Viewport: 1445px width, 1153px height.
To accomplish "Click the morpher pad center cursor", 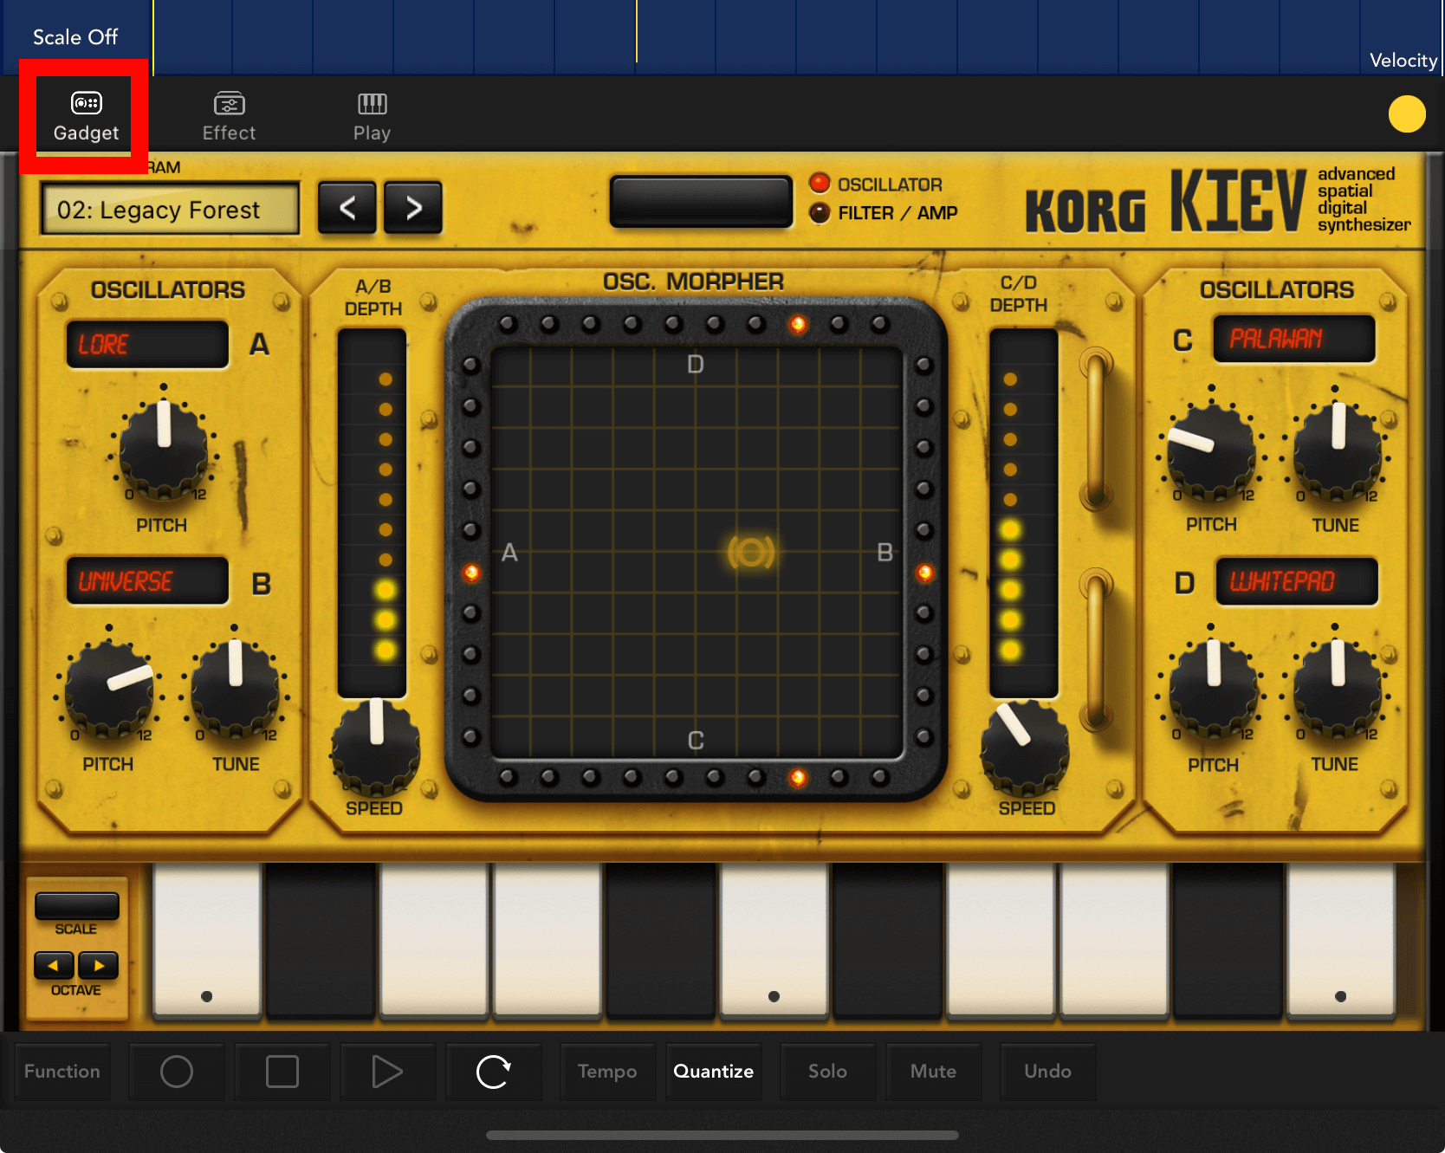I will [751, 552].
